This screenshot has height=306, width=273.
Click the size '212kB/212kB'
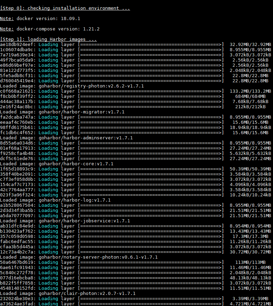coord(251,107)
